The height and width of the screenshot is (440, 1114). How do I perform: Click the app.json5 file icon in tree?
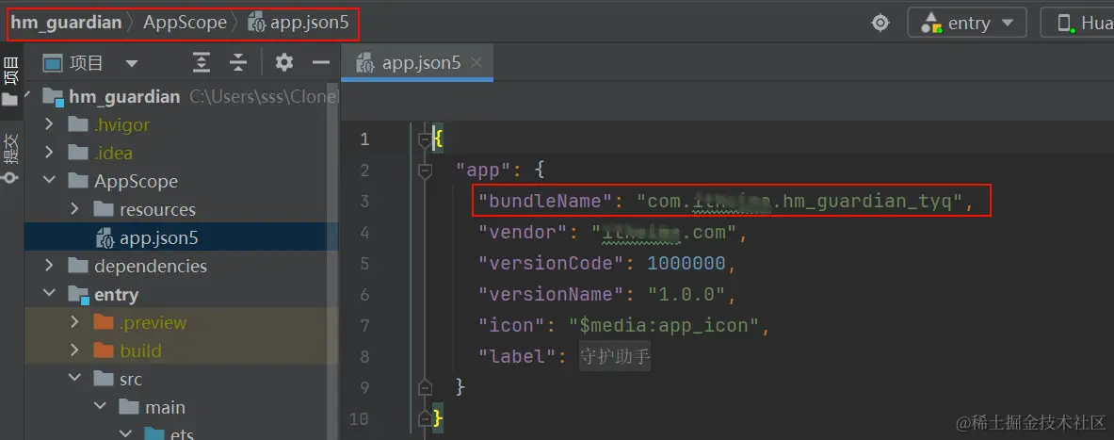pyautogui.click(x=105, y=238)
